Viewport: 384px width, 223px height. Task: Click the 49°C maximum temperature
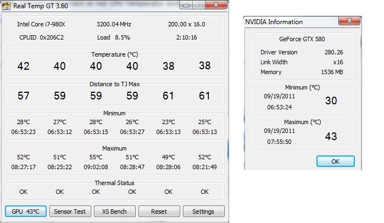[x=169, y=157]
